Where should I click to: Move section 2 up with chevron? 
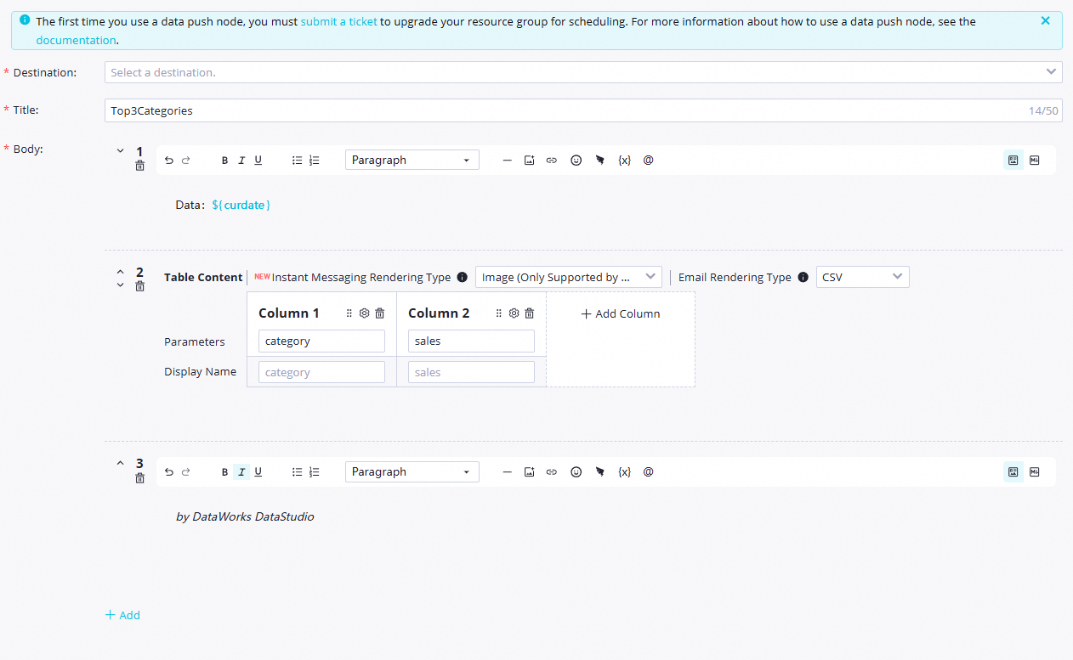pos(121,274)
